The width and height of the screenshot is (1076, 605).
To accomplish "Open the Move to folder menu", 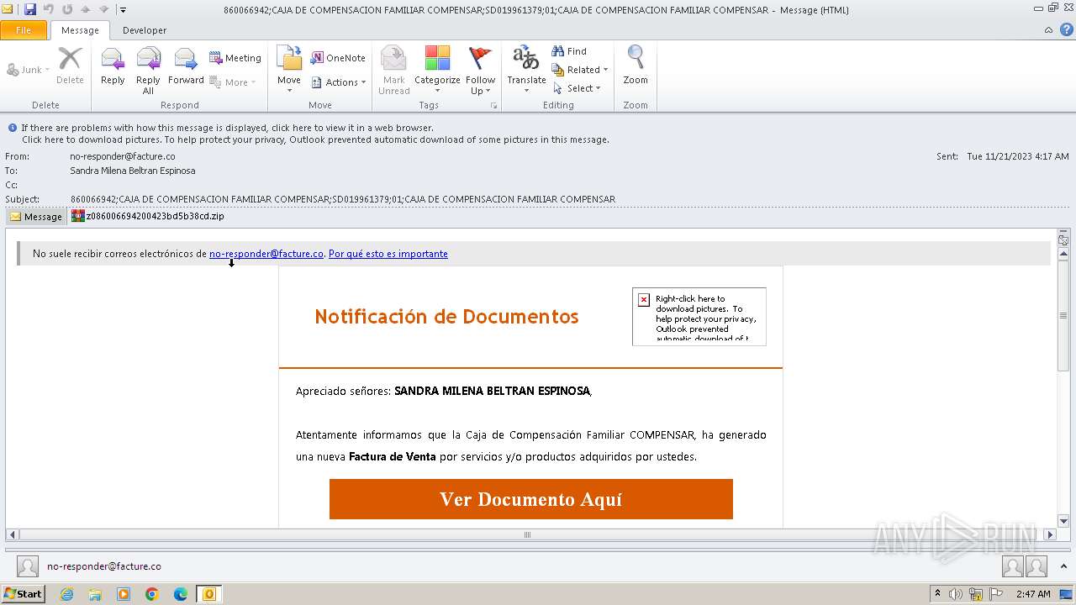I will tap(289, 67).
